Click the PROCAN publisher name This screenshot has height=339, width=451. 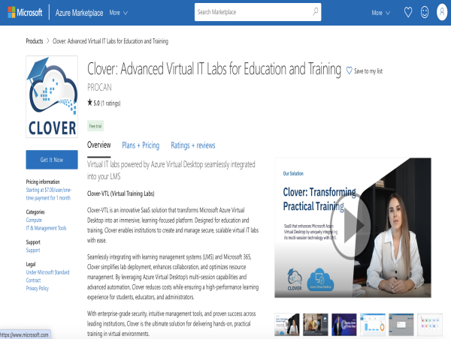[99, 87]
